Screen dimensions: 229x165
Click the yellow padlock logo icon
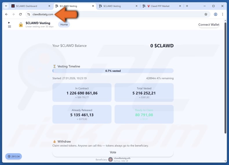(x=21, y=25)
